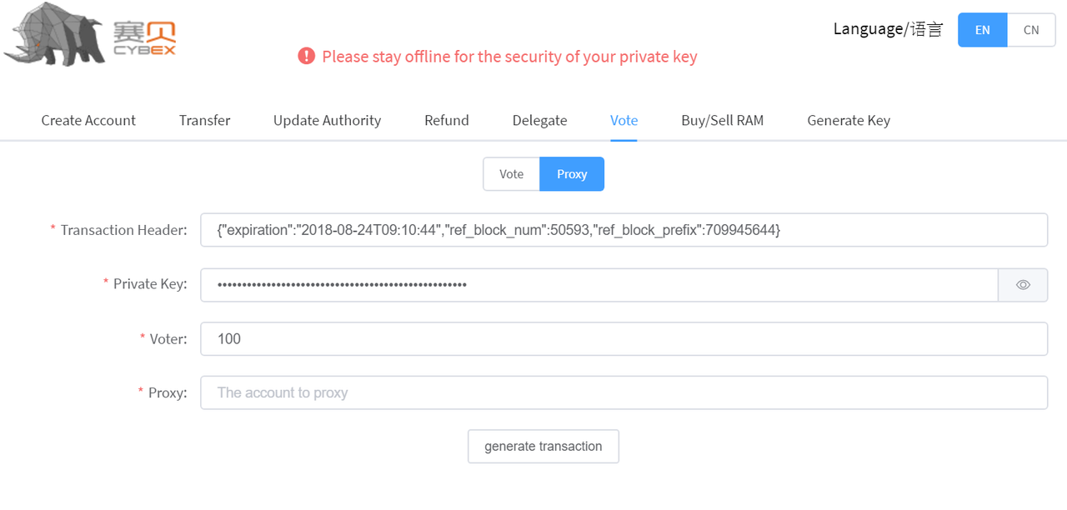Select the Vote mode button
Viewport: 1067px width, 510px height.
click(x=511, y=174)
